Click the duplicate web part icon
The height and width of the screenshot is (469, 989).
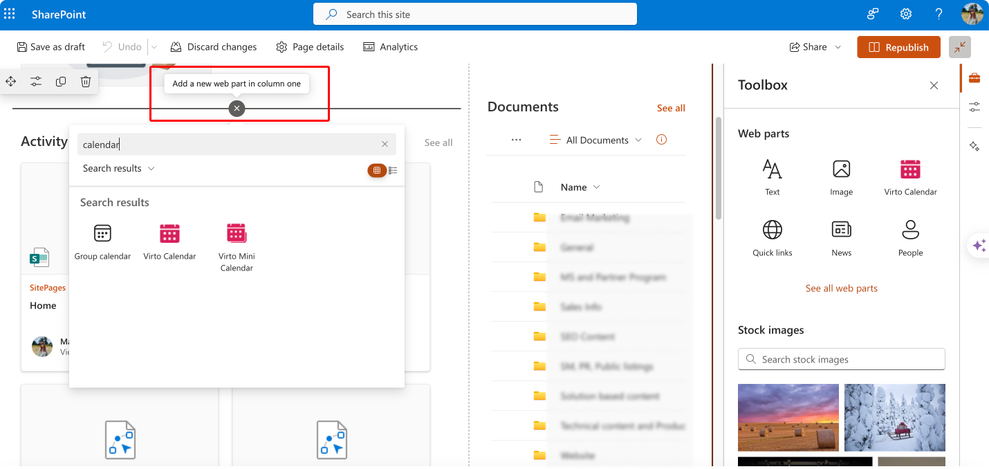coord(61,82)
